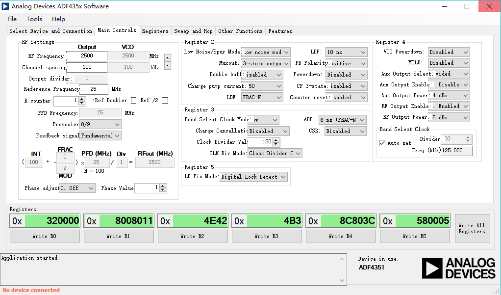Increment the Band Select Clock Divider
This screenshot has height=295, width=501.
coord(469,137)
